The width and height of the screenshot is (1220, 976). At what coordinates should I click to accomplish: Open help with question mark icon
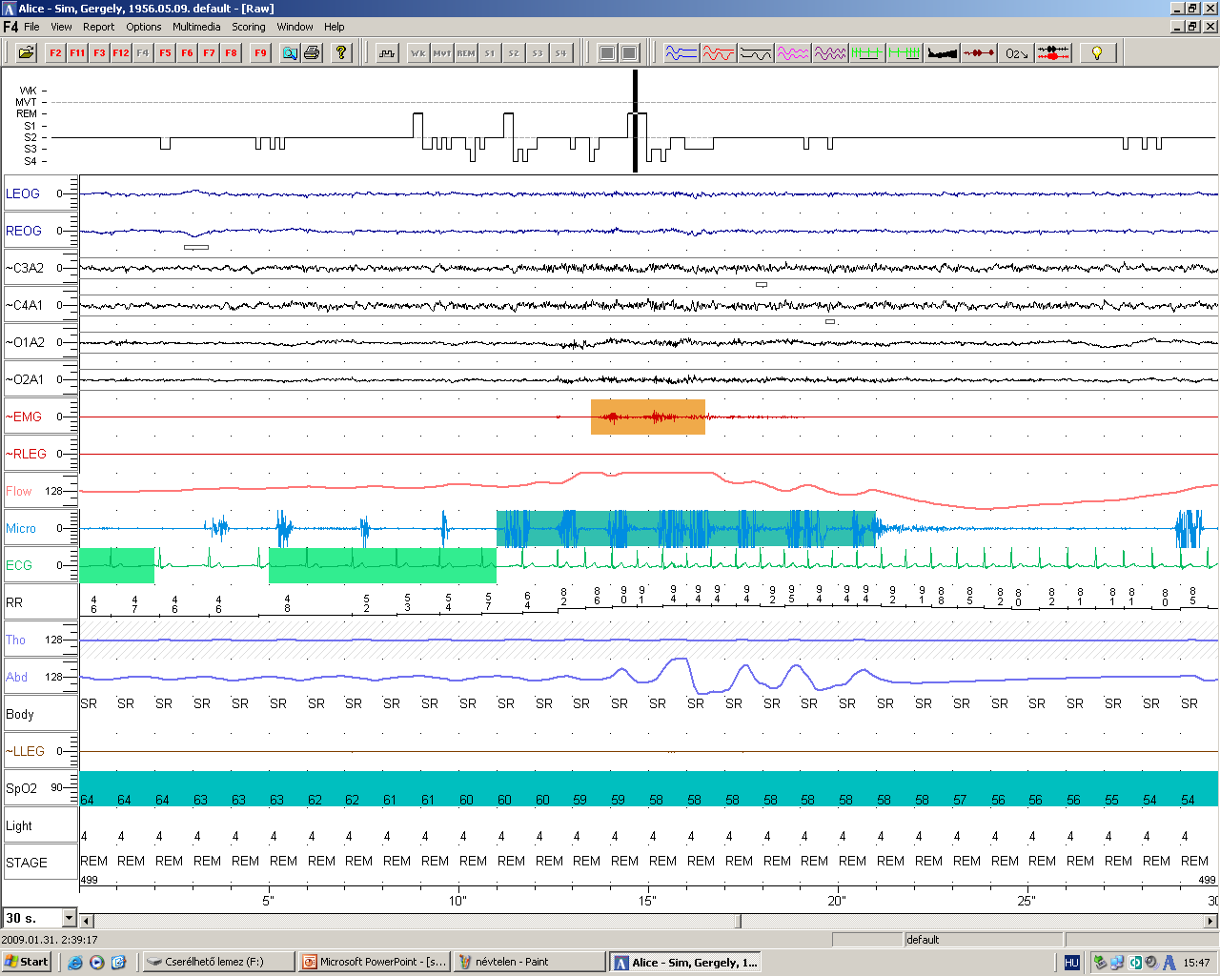click(x=341, y=53)
